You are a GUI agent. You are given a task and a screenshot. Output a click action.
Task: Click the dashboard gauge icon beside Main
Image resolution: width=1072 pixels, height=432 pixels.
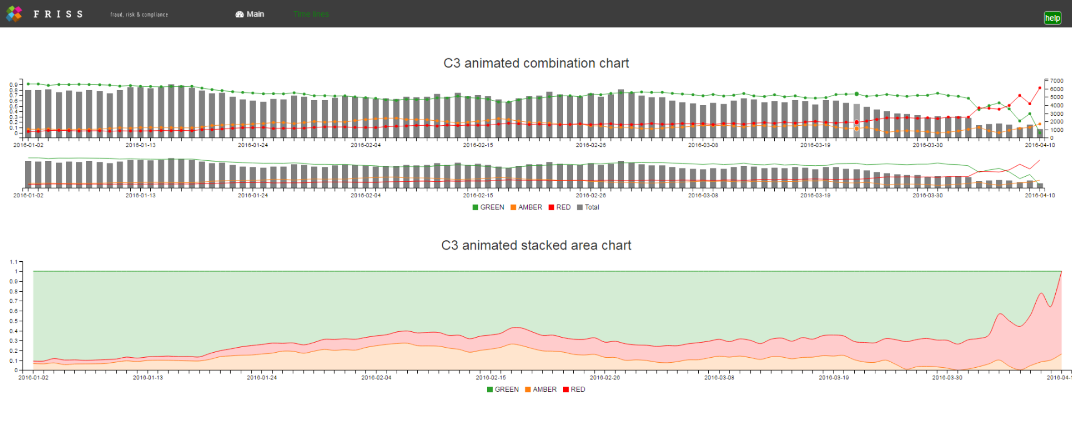tap(240, 15)
